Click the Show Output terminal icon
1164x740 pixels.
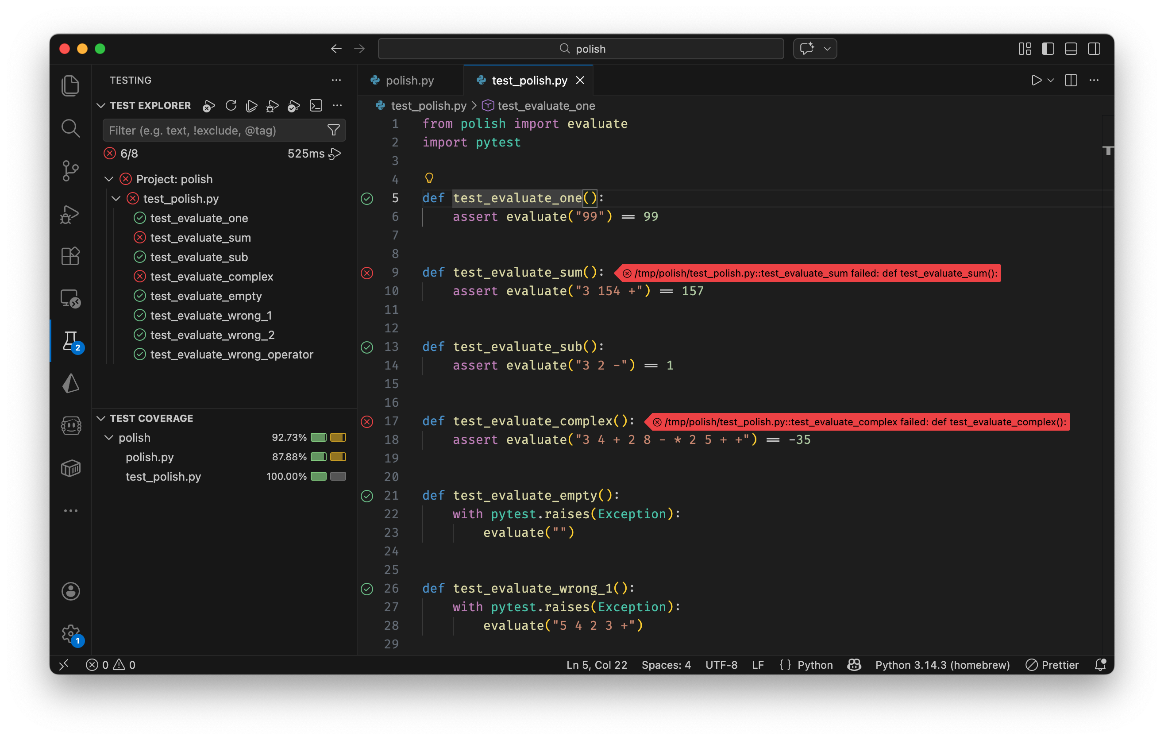[316, 105]
